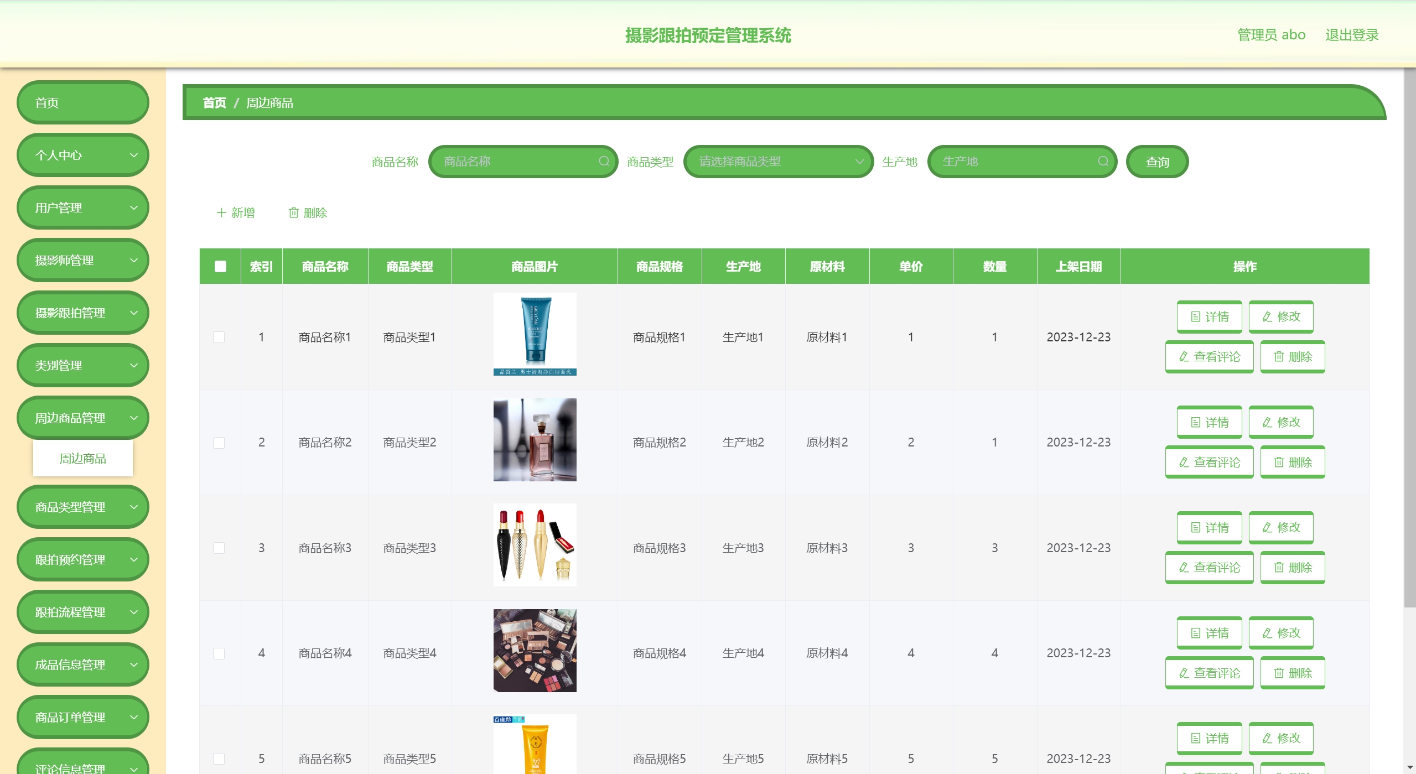Open 详情 for row 1 product
The image size is (1416, 774).
[x=1209, y=317]
